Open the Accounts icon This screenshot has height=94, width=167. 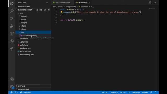[12, 79]
